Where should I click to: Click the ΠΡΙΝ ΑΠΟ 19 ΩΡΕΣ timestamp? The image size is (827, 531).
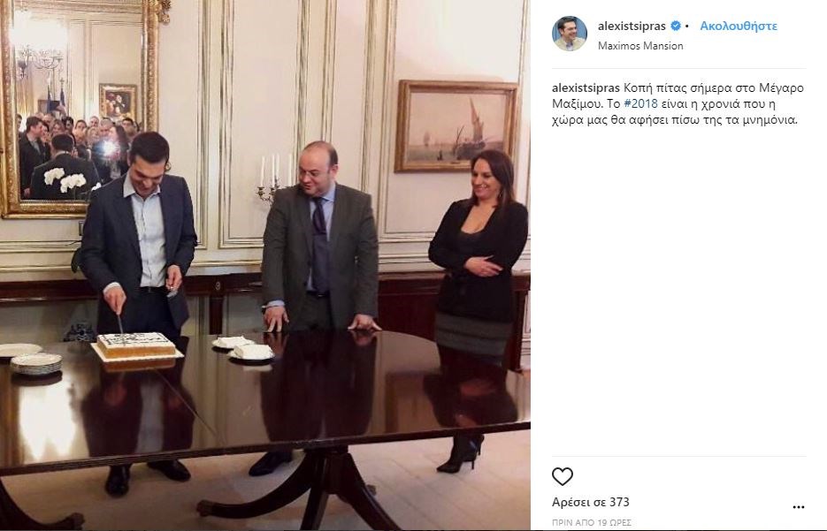pos(591,522)
